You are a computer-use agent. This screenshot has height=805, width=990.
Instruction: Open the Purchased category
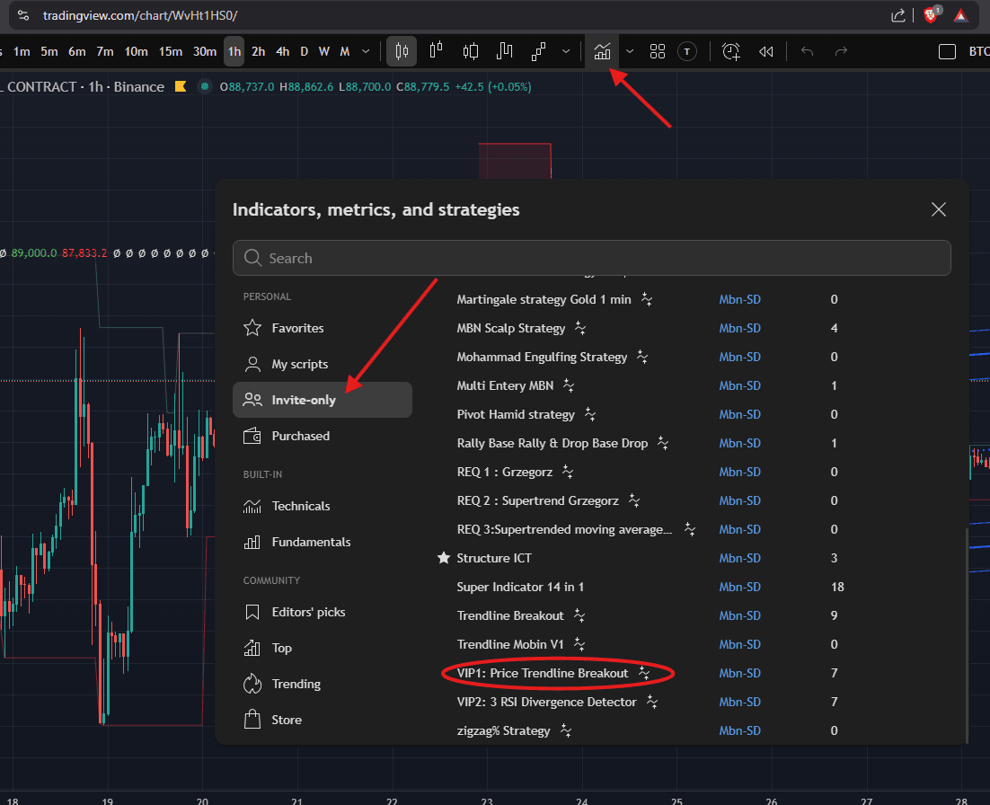pos(322,436)
